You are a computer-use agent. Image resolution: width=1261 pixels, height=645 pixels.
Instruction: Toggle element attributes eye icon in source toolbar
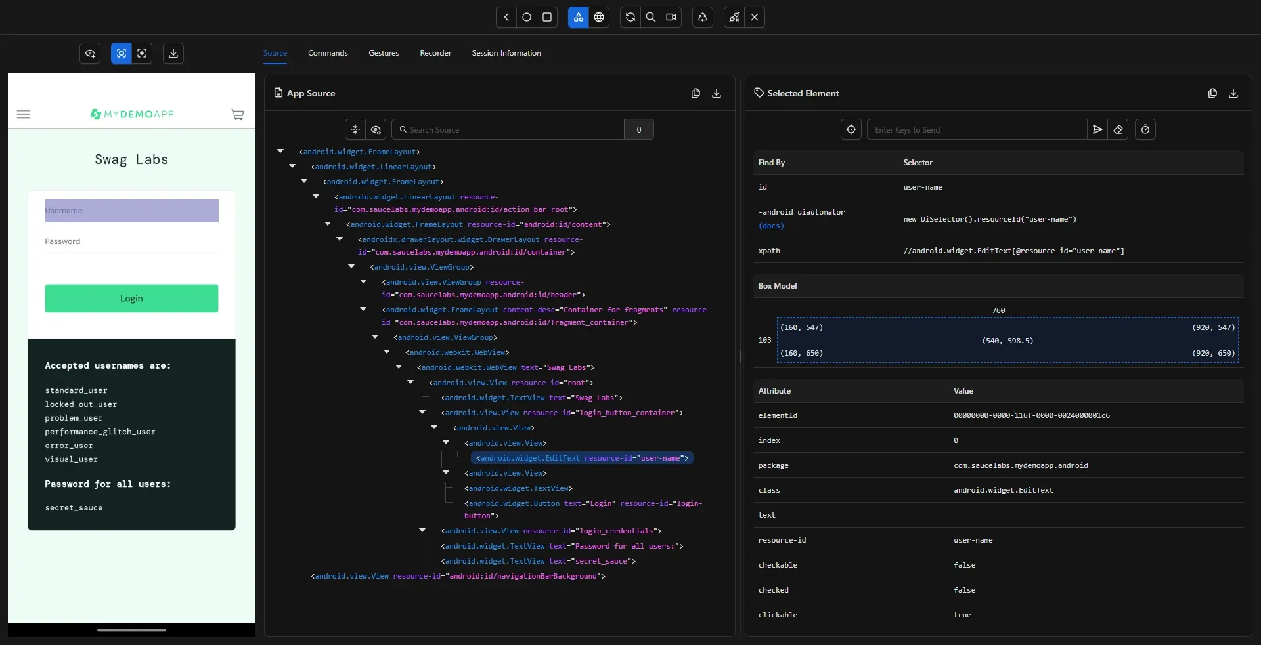click(x=376, y=129)
